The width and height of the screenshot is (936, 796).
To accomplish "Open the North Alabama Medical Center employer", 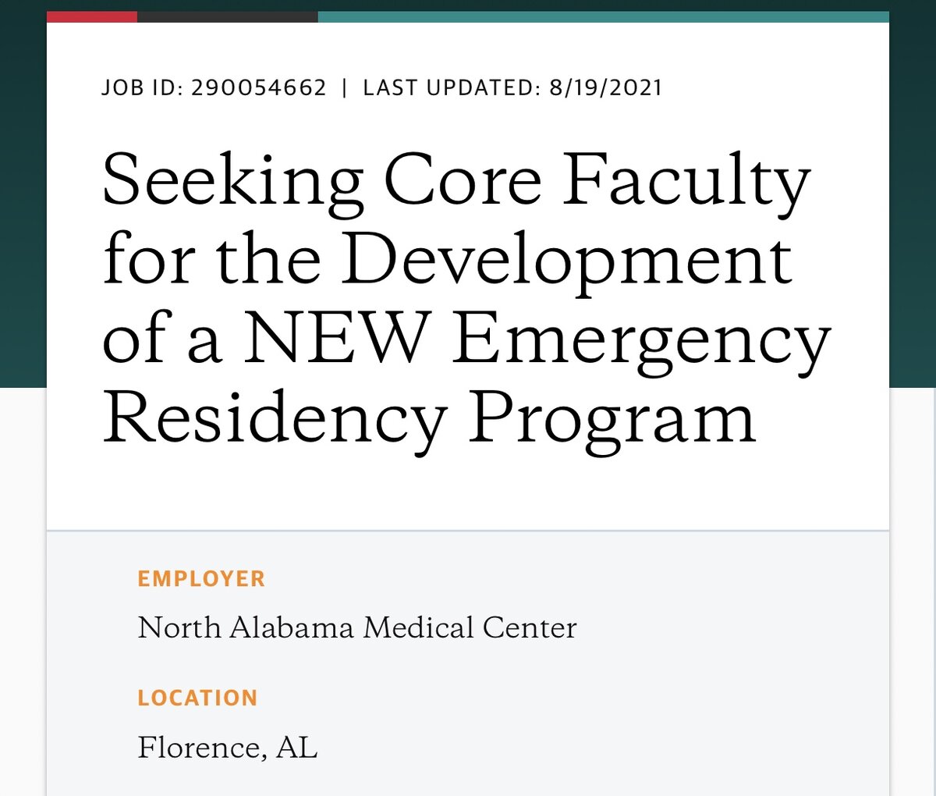I will coord(357,627).
